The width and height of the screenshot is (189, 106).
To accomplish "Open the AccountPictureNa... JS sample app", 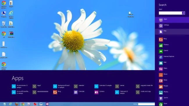I will pos(20,92).
